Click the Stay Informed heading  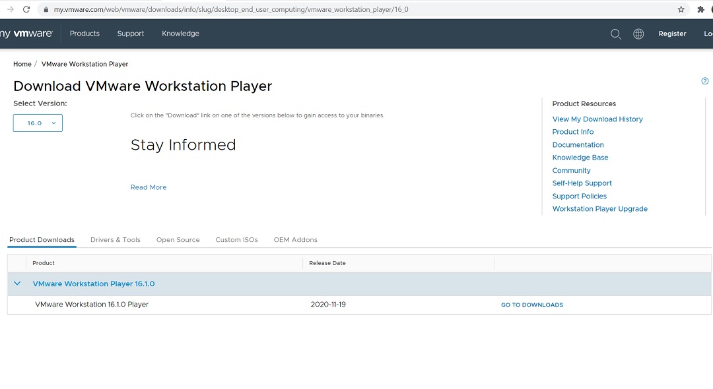[x=184, y=145]
